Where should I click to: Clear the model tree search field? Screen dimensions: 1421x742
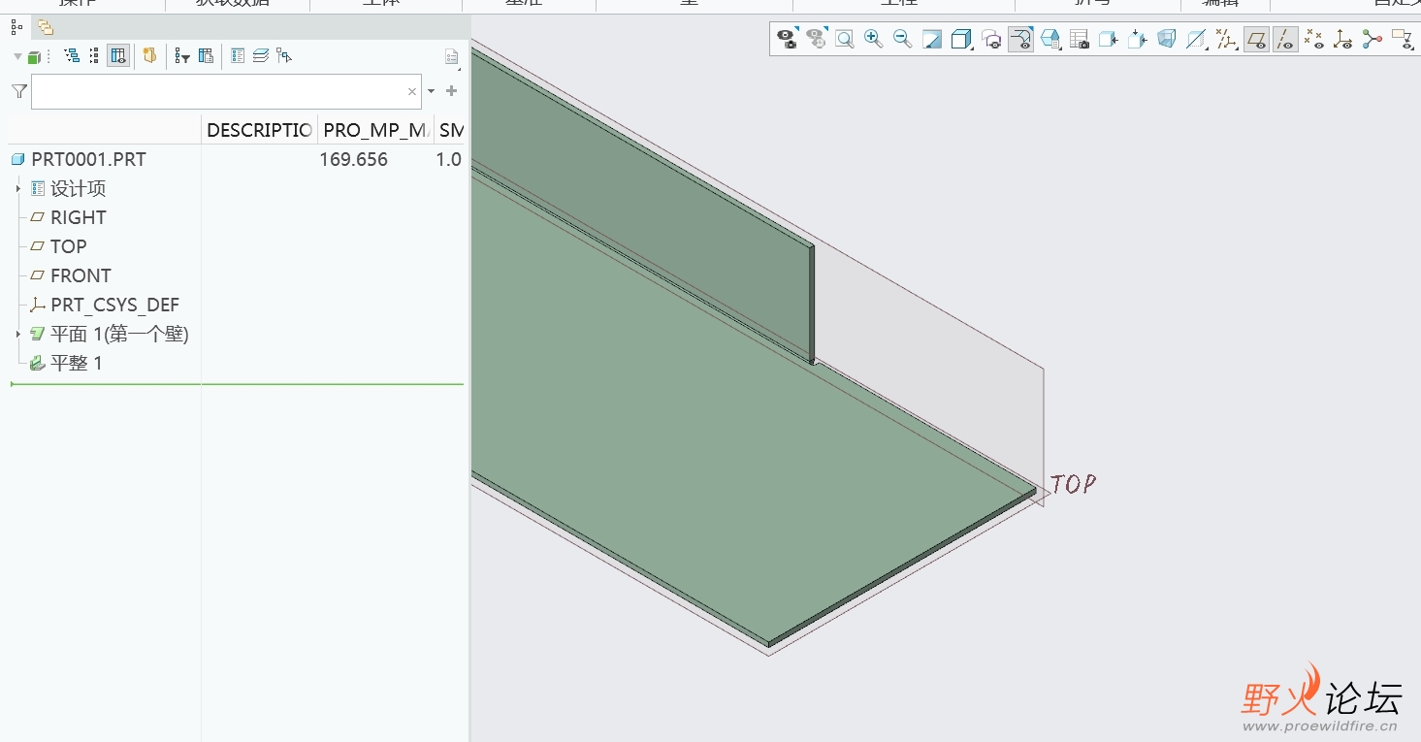coord(412,91)
